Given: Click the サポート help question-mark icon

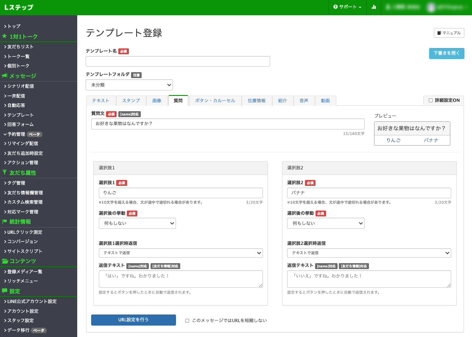Looking at the screenshot, I should 336,7.
